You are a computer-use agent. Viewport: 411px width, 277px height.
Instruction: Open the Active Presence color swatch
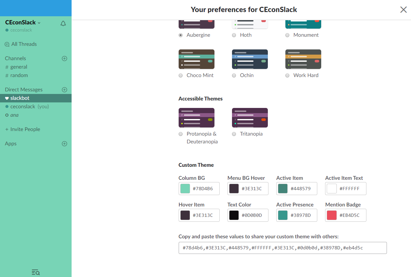coord(283,215)
